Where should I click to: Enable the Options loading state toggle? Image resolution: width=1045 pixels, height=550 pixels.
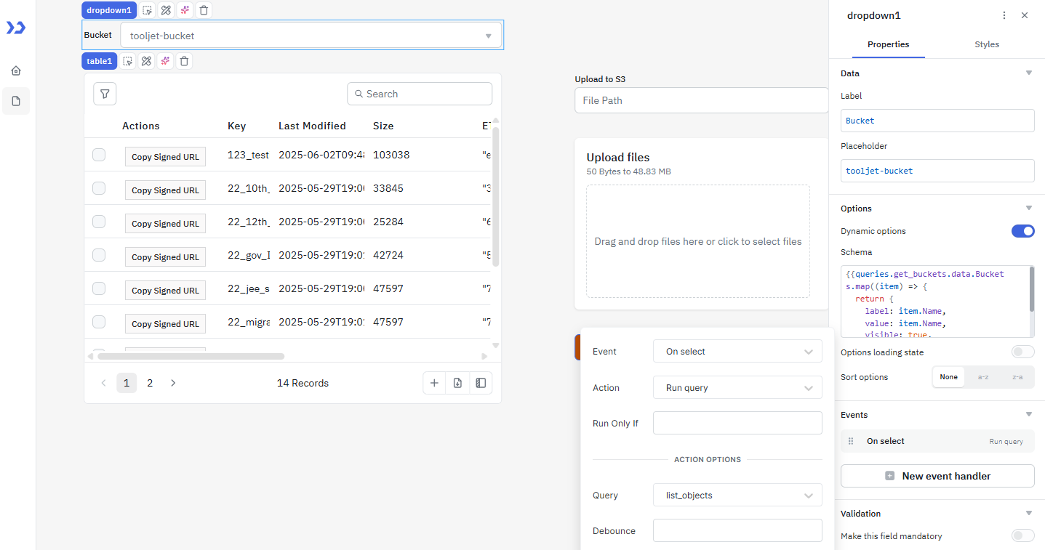pos(1022,352)
